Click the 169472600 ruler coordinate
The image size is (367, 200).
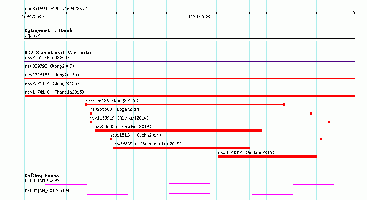199,16
